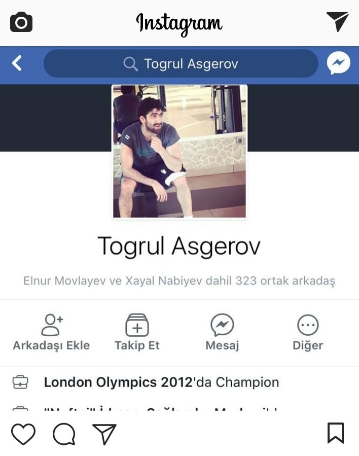This screenshot has height=456, width=359.
Task: Click the Togrul Asgerov profile name
Action: click(179, 247)
